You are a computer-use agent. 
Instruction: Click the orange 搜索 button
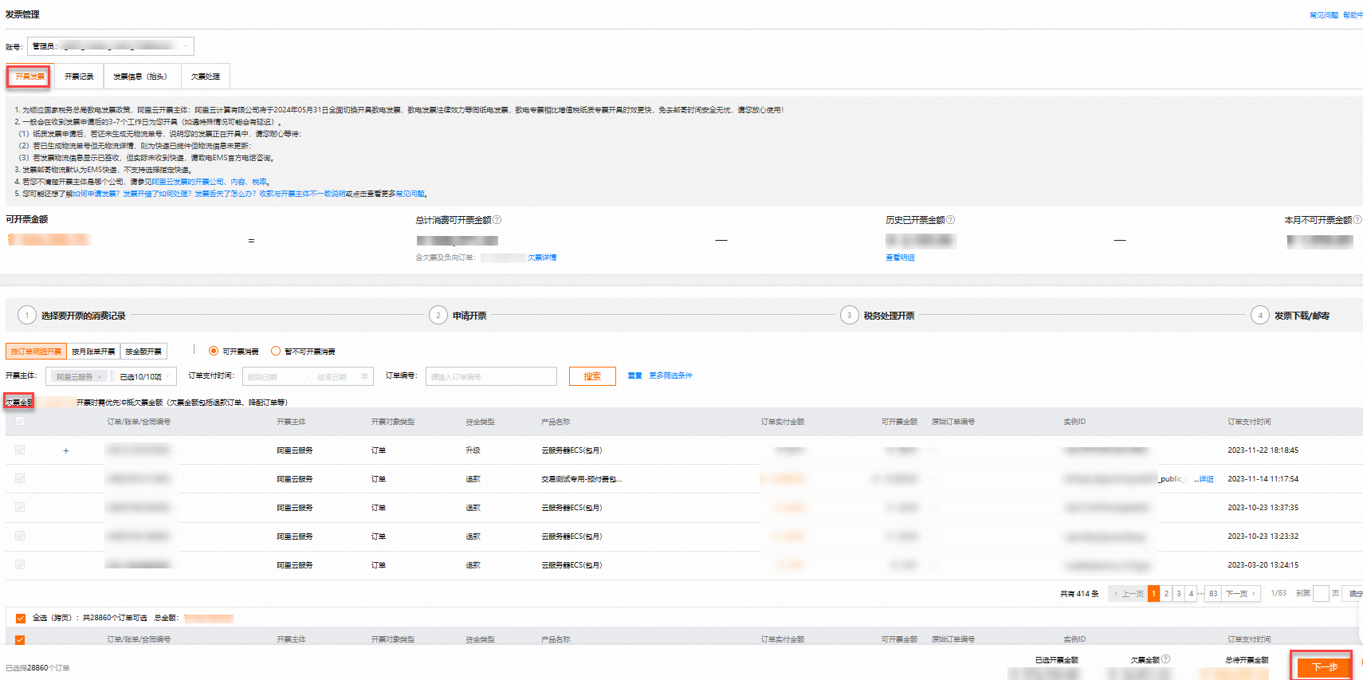(x=592, y=376)
